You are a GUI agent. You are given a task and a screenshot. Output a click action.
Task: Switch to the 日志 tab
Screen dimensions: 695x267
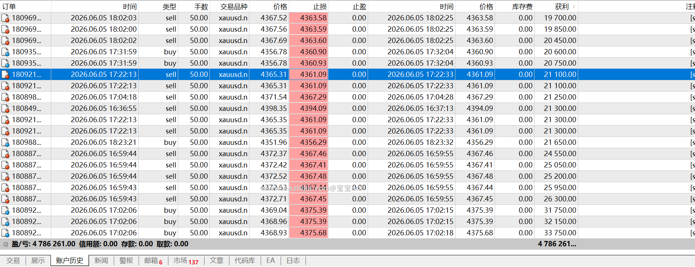pyautogui.click(x=293, y=261)
